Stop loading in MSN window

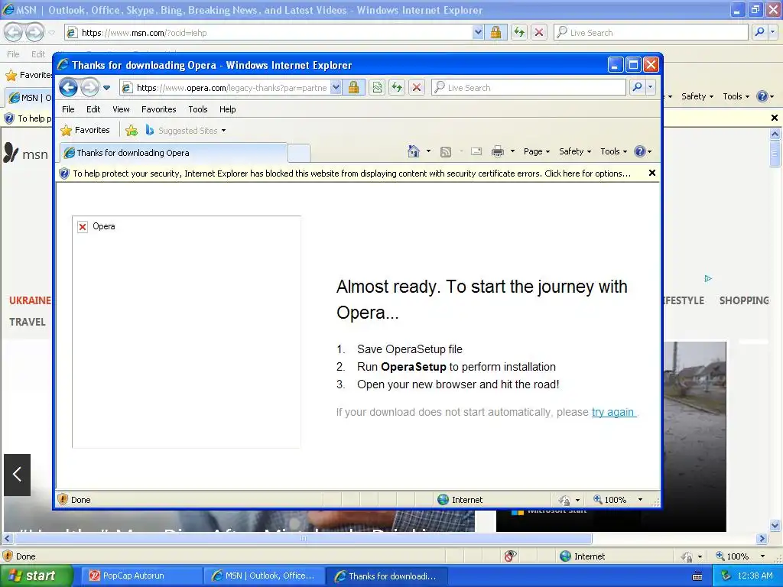pos(539,33)
